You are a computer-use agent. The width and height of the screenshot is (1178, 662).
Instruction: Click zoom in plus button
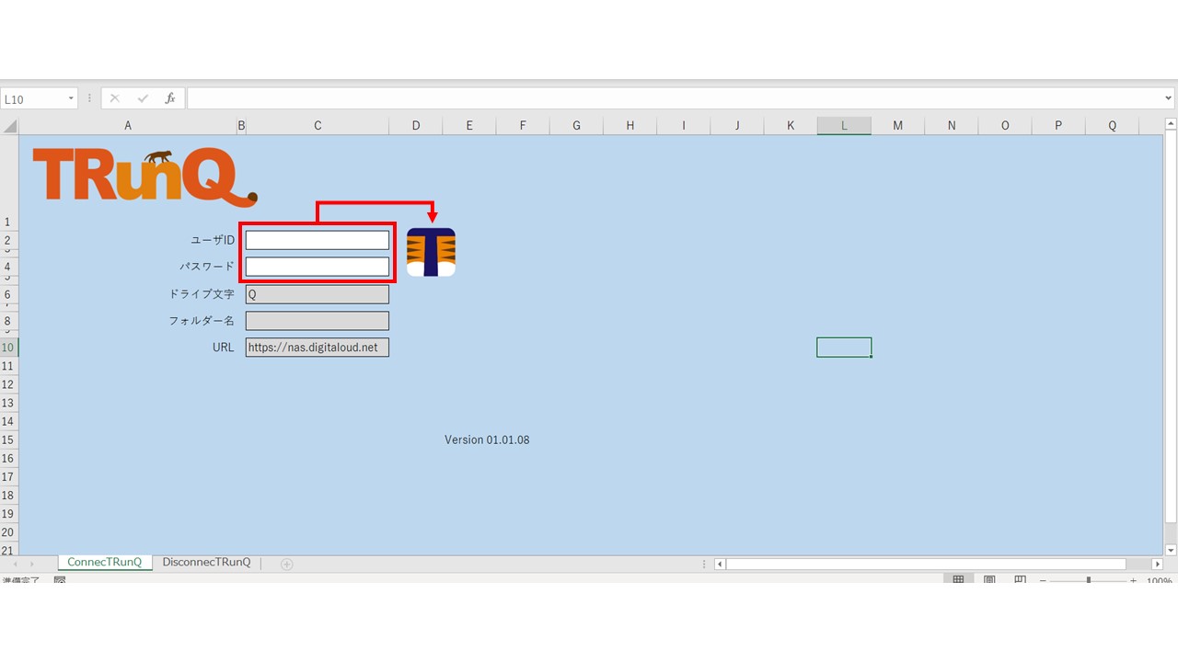pyautogui.click(x=1133, y=581)
